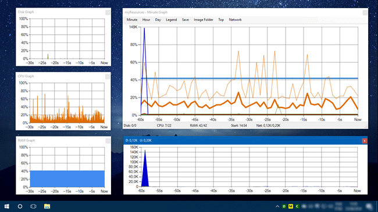Screen dimensions: 378x212
Task: Open Task View on the taskbar
Action: pos(33,206)
